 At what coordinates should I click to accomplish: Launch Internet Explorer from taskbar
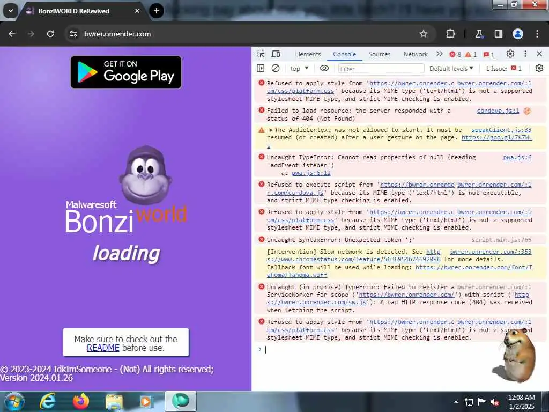pos(48,401)
